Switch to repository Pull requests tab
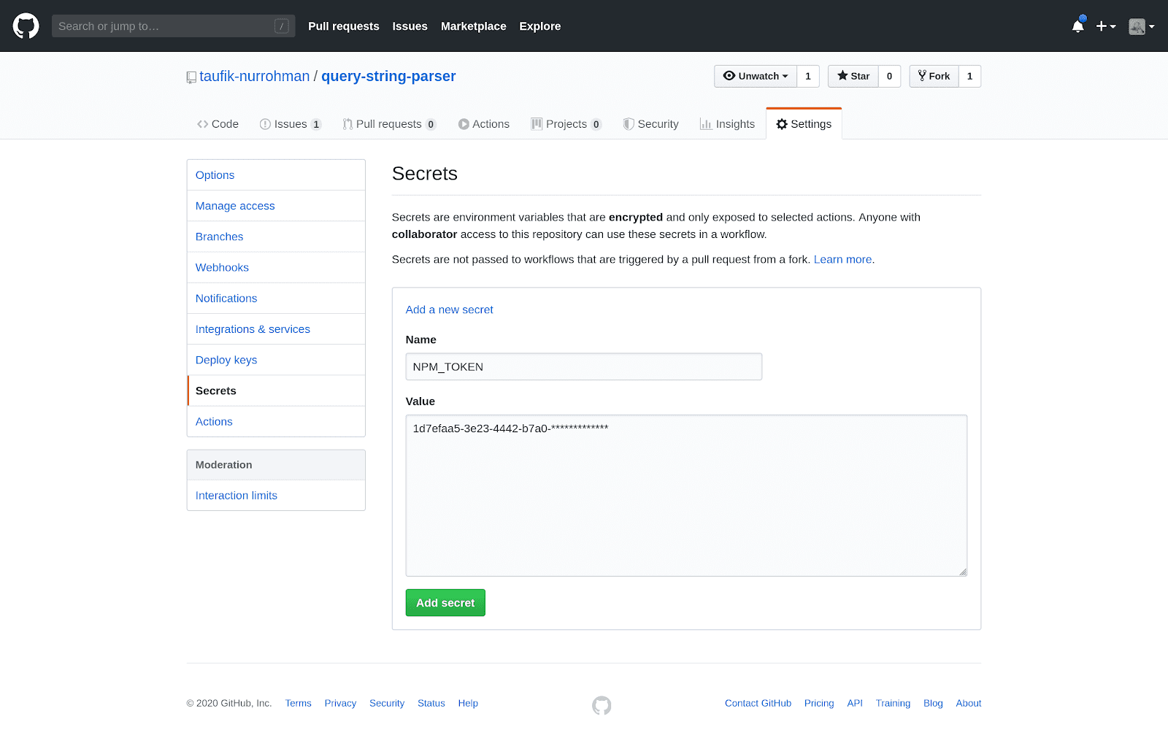1168x730 pixels. (x=389, y=124)
